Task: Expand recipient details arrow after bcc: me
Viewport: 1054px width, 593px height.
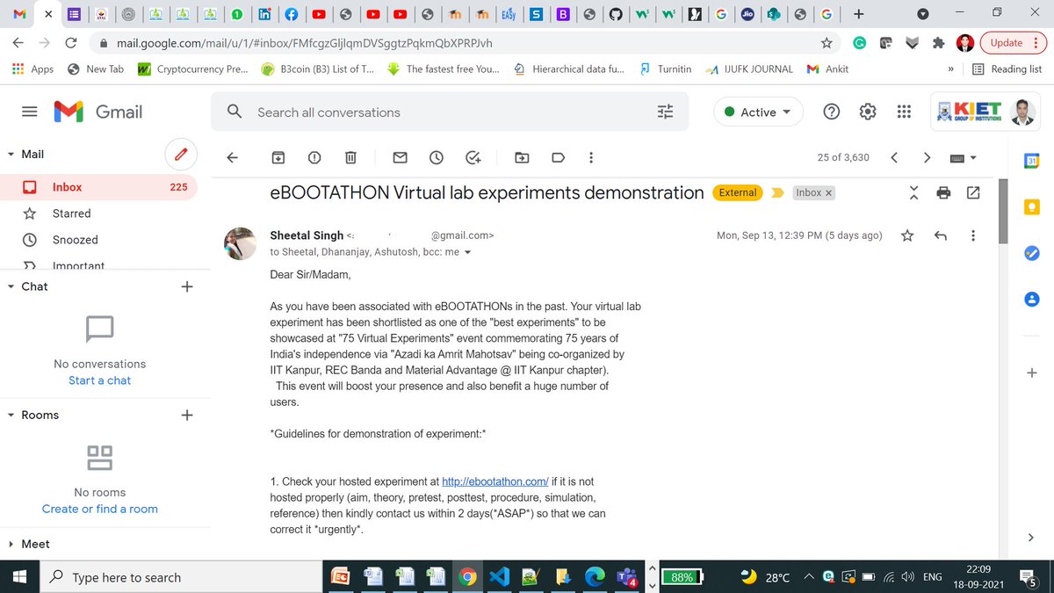Action: 467,252
